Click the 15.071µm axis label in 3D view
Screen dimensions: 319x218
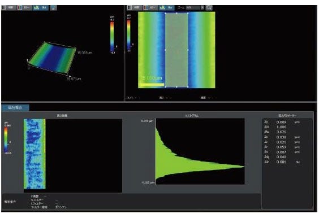point(74,79)
